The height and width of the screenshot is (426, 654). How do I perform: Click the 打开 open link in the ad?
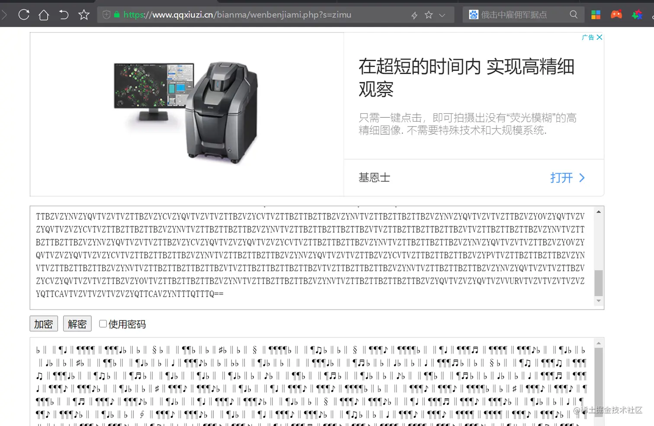pos(561,178)
